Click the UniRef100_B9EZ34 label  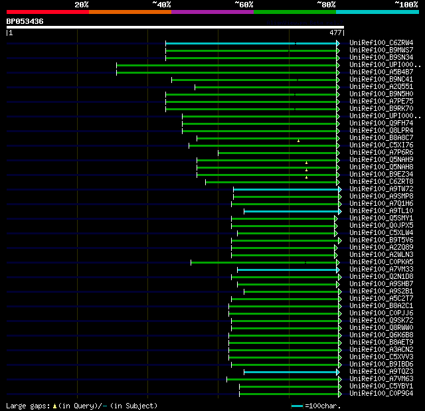(381, 175)
